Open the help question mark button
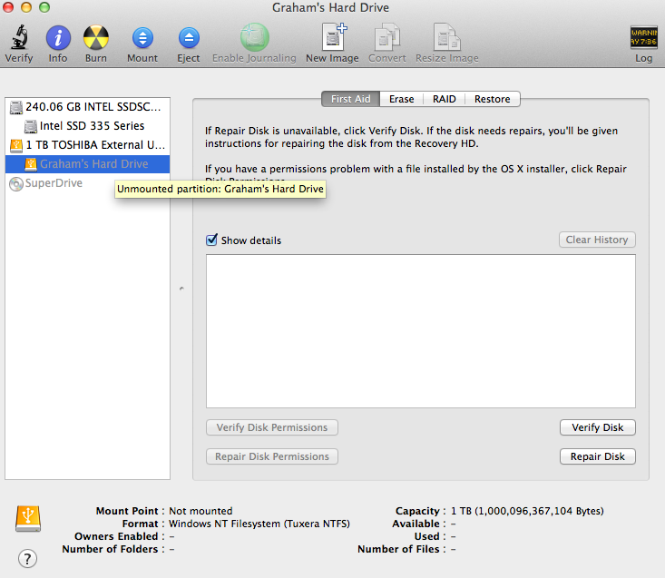 (27, 559)
